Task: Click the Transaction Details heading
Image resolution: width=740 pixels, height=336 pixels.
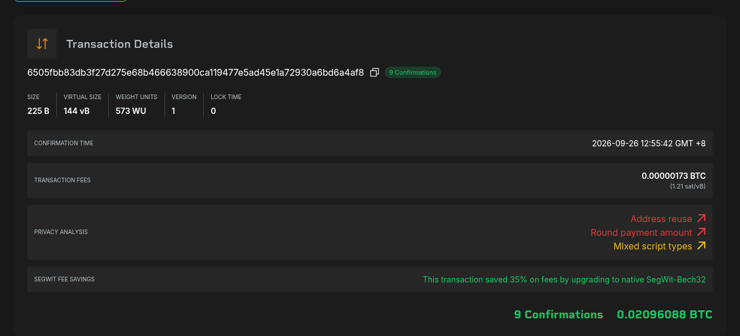Action: (x=120, y=44)
